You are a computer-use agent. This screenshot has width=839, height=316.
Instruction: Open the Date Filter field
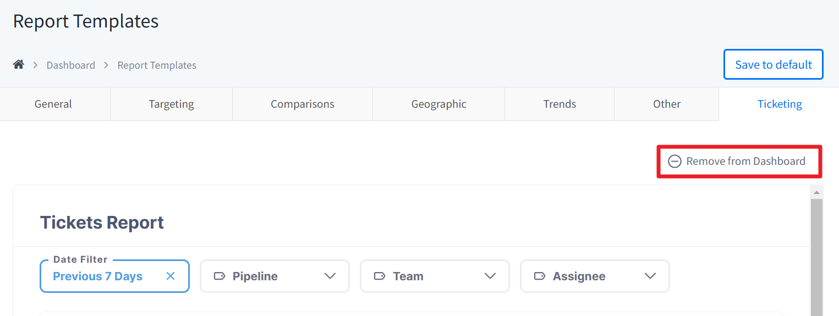click(114, 276)
